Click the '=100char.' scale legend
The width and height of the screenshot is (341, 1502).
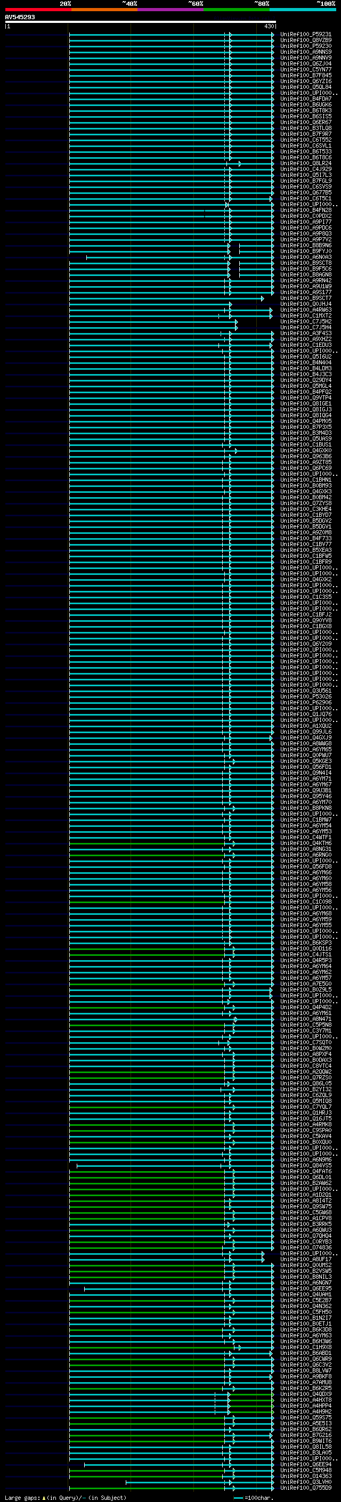click(253, 1498)
